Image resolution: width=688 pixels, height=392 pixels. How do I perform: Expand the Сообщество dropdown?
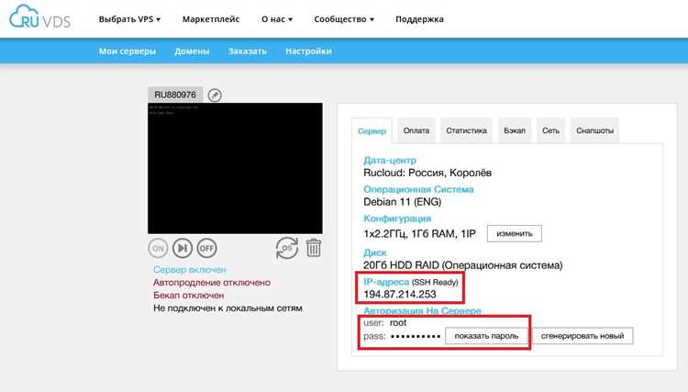344,19
